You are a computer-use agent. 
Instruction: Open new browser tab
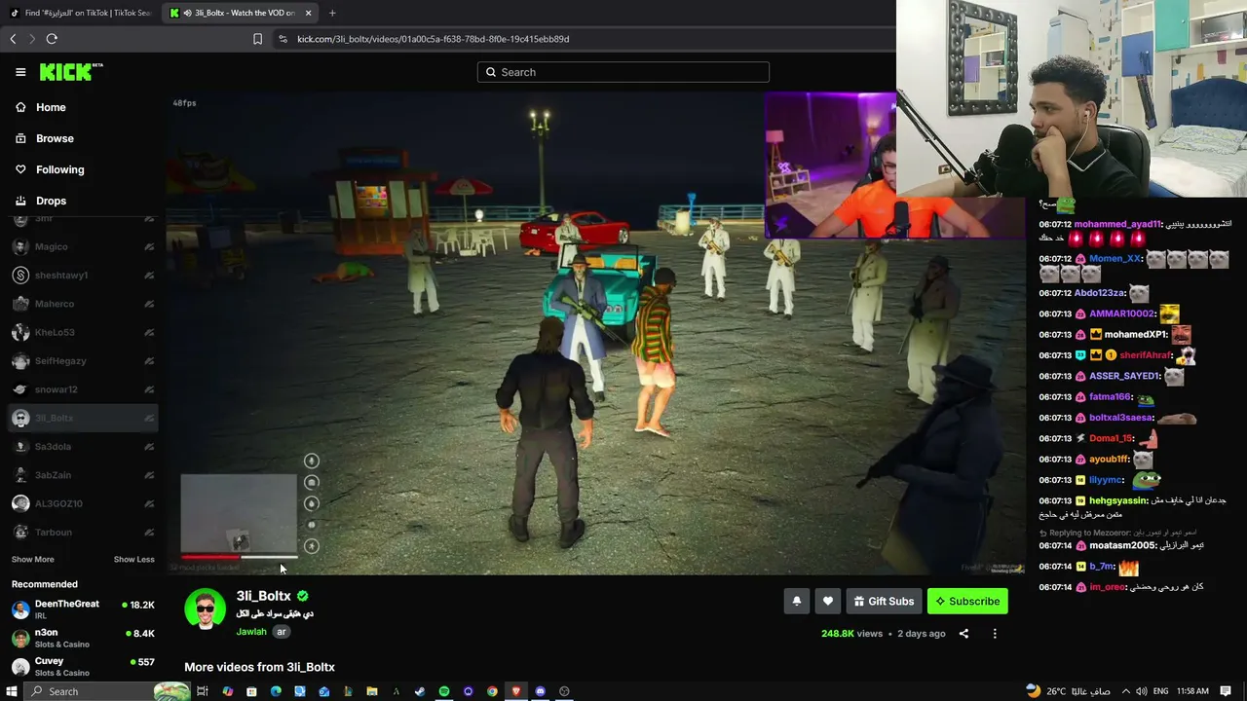[x=332, y=13]
